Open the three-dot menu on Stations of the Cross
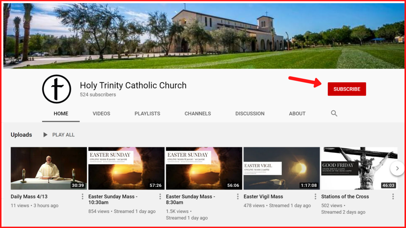The width and height of the screenshot is (406, 228). pos(393,196)
